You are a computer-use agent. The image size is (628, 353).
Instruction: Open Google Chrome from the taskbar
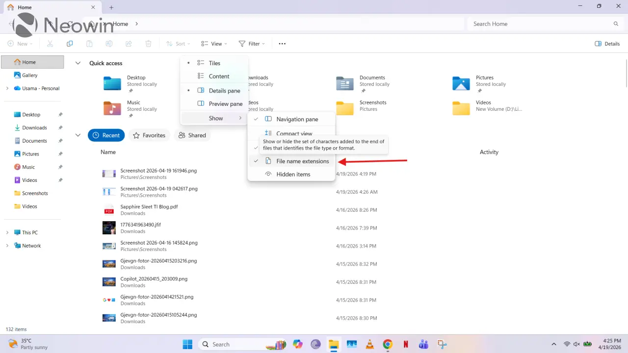(x=387, y=344)
